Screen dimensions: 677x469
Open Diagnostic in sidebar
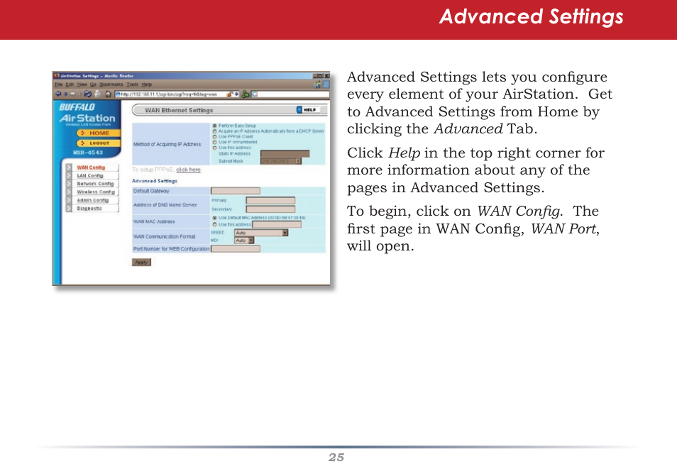[89, 209]
